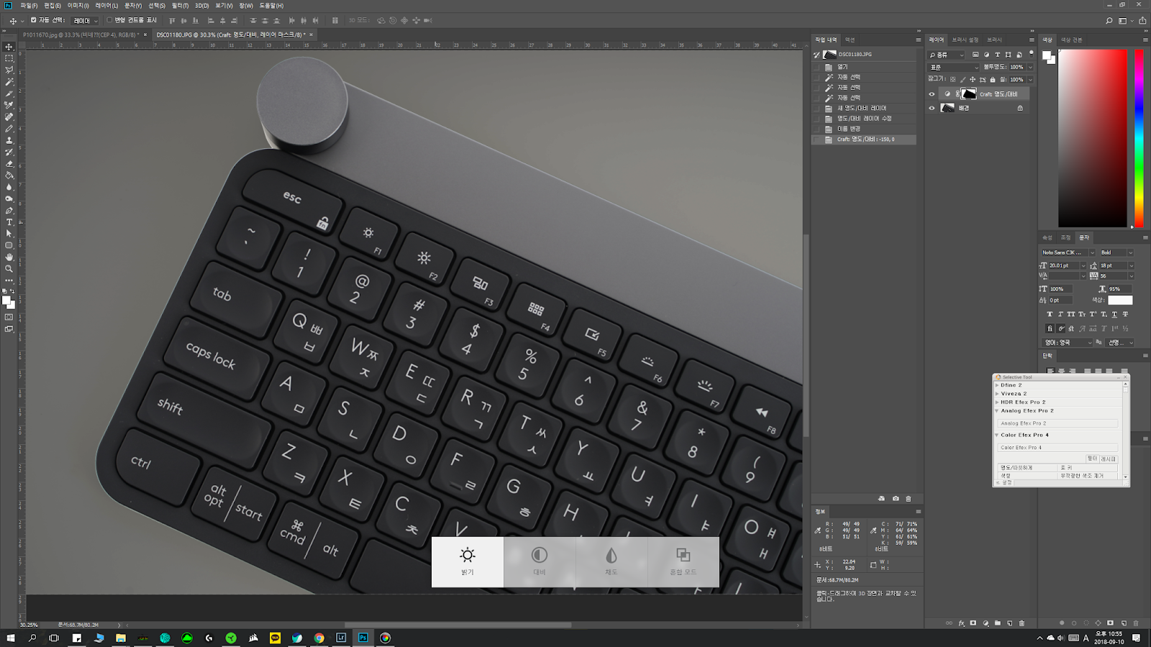Open the search icon at top right
The height and width of the screenshot is (647, 1151).
pyautogui.click(x=1109, y=21)
